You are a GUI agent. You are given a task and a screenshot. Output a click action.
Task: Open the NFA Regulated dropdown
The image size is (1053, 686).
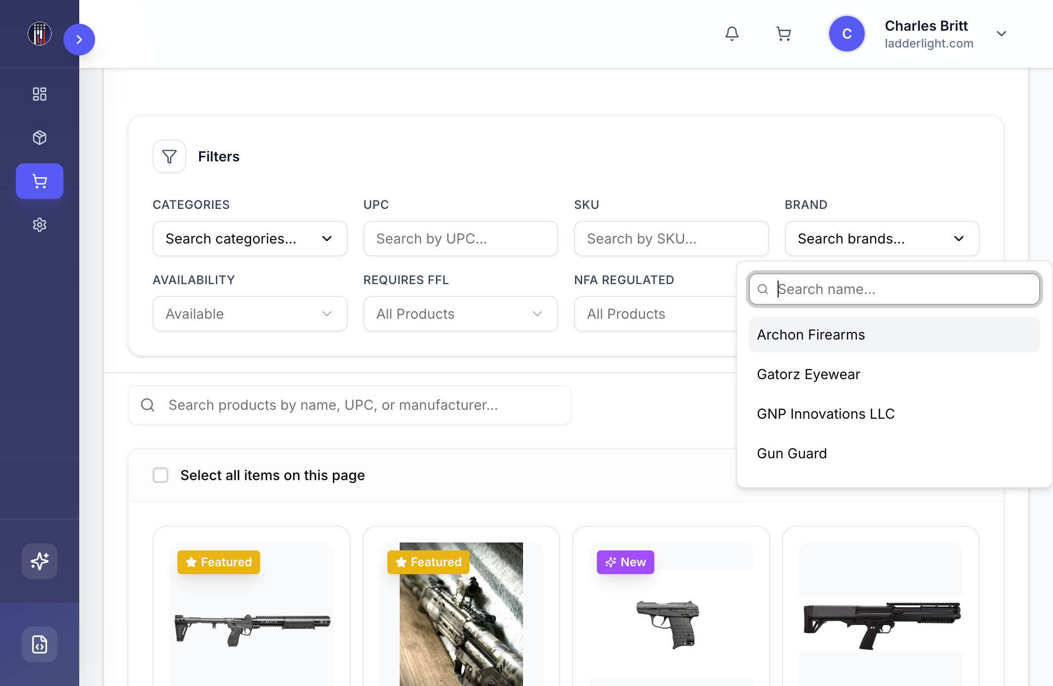click(655, 314)
